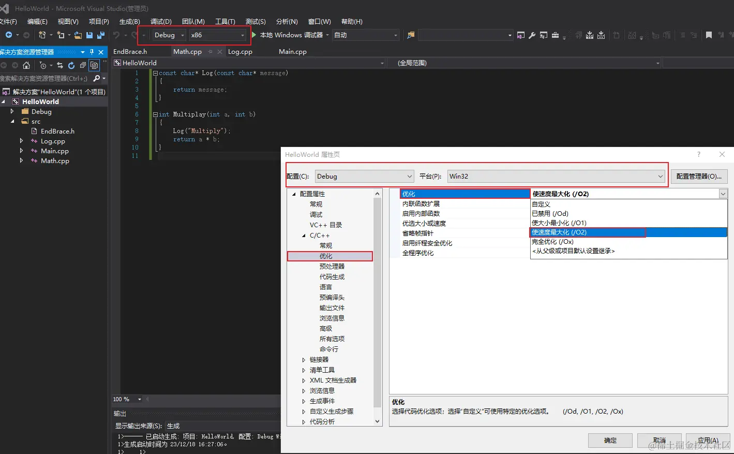Open the 调试(D) menu
The height and width of the screenshot is (454, 734).
pos(161,21)
